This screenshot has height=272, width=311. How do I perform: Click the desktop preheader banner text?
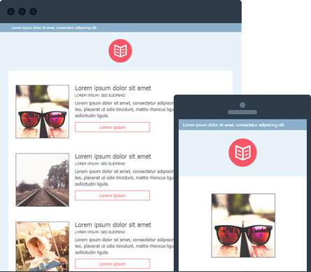55,27
